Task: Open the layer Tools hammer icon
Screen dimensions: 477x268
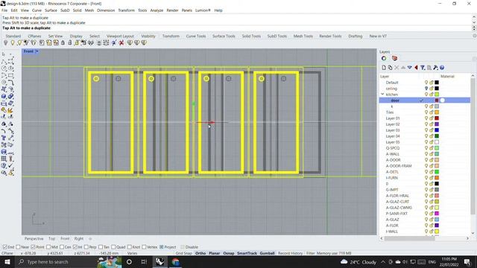Action: pos(435,68)
